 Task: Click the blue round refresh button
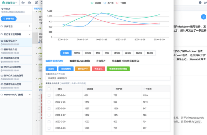pyautogui.click(x=204, y=17)
